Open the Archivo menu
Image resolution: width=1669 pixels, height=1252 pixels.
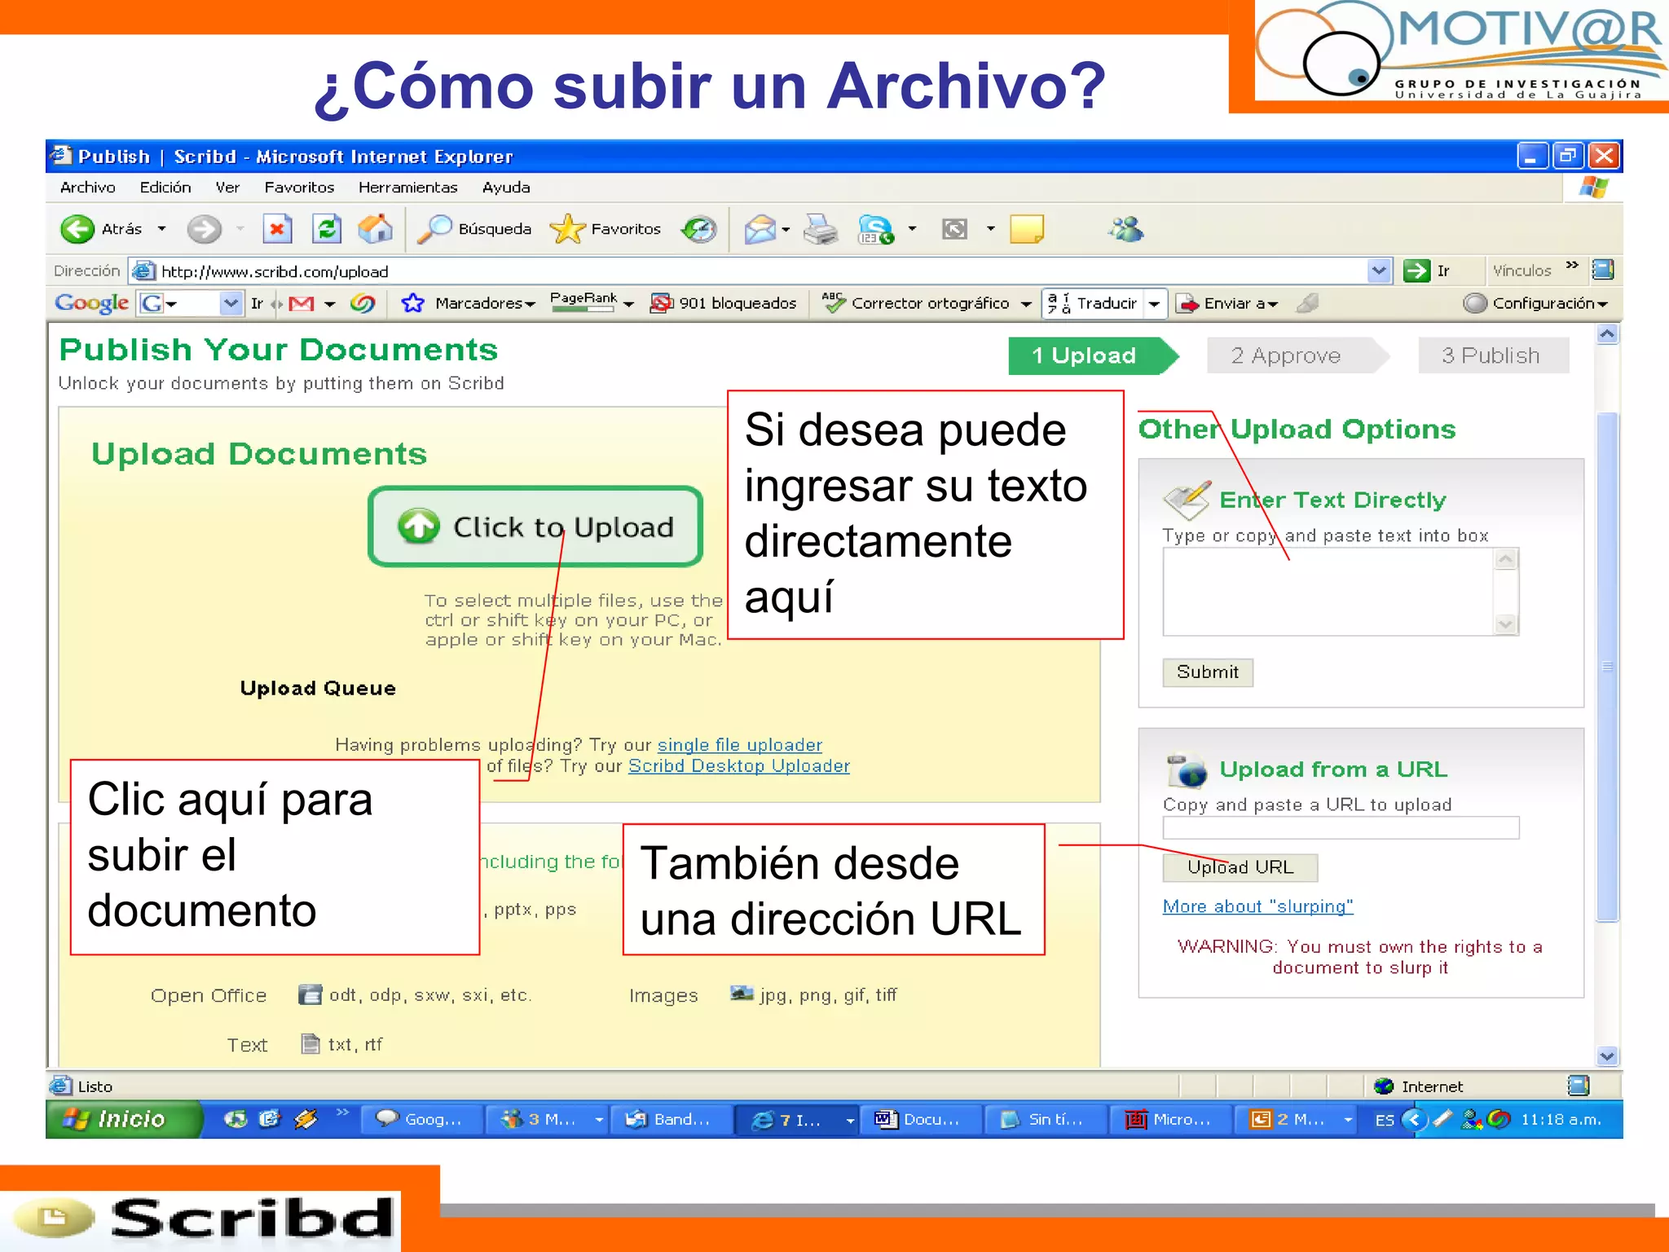(x=88, y=187)
